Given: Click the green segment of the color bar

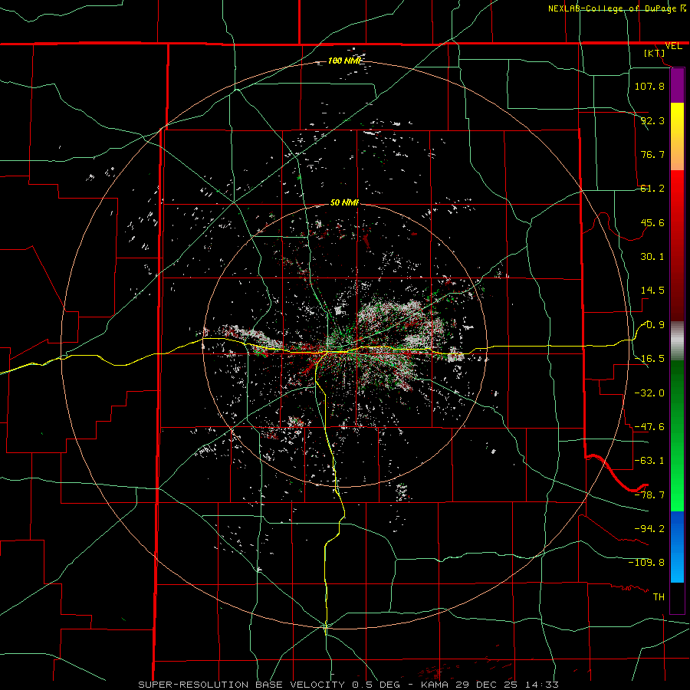Looking at the screenshot, I should (677, 435).
